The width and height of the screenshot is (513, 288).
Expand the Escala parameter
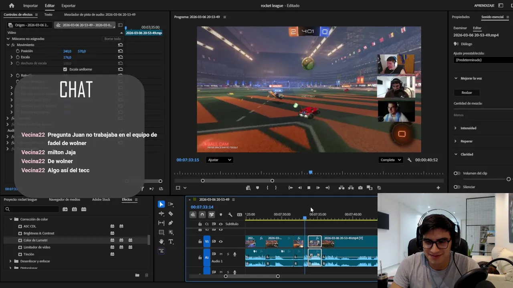tap(12, 57)
